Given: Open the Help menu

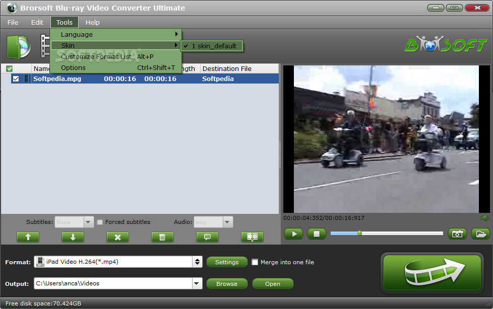Looking at the screenshot, I should [x=92, y=22].
